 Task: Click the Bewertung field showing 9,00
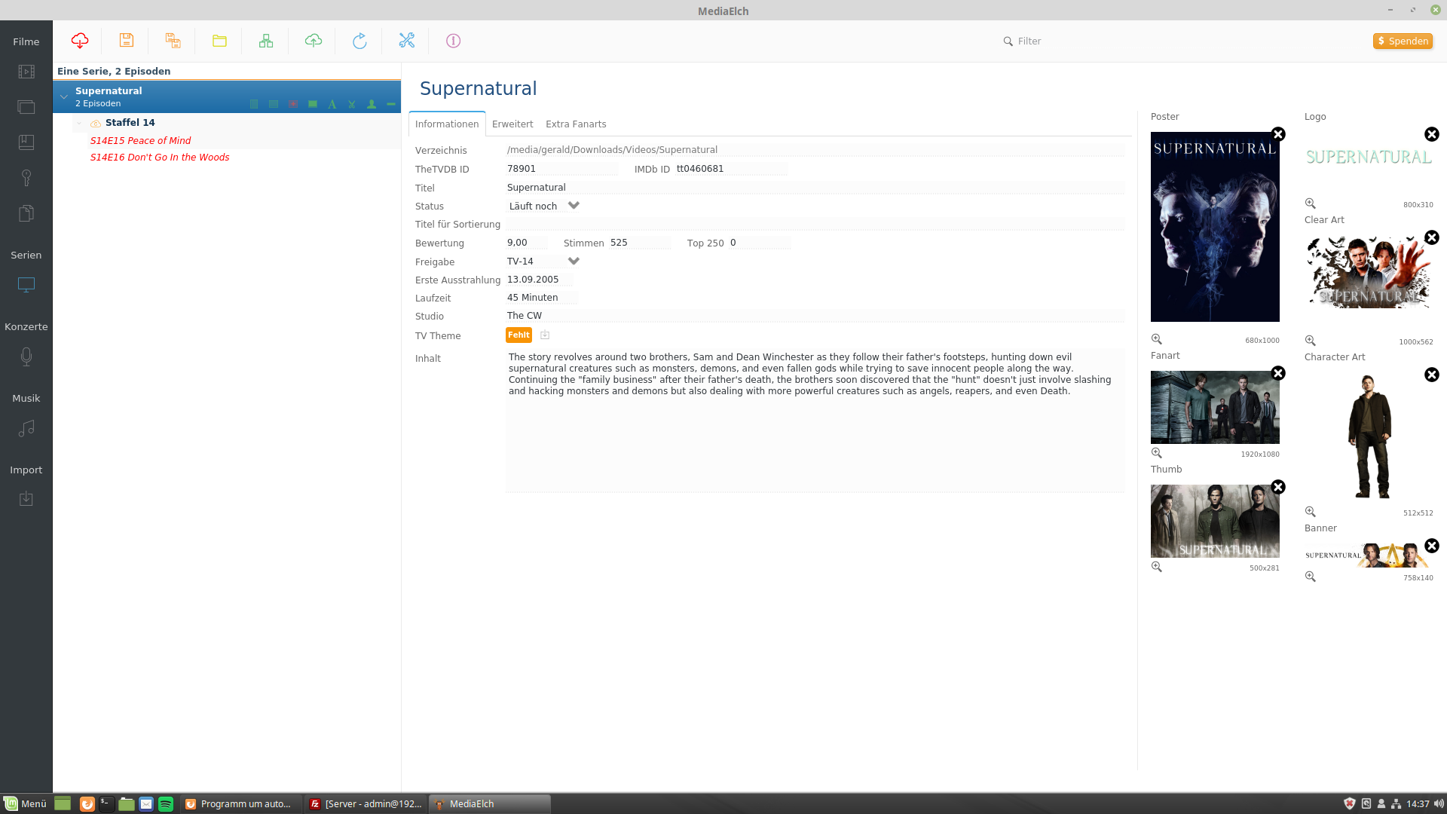(x=527, y=243)
